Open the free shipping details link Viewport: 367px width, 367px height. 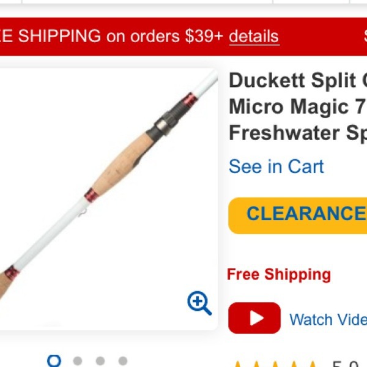[x=254, y=37]
